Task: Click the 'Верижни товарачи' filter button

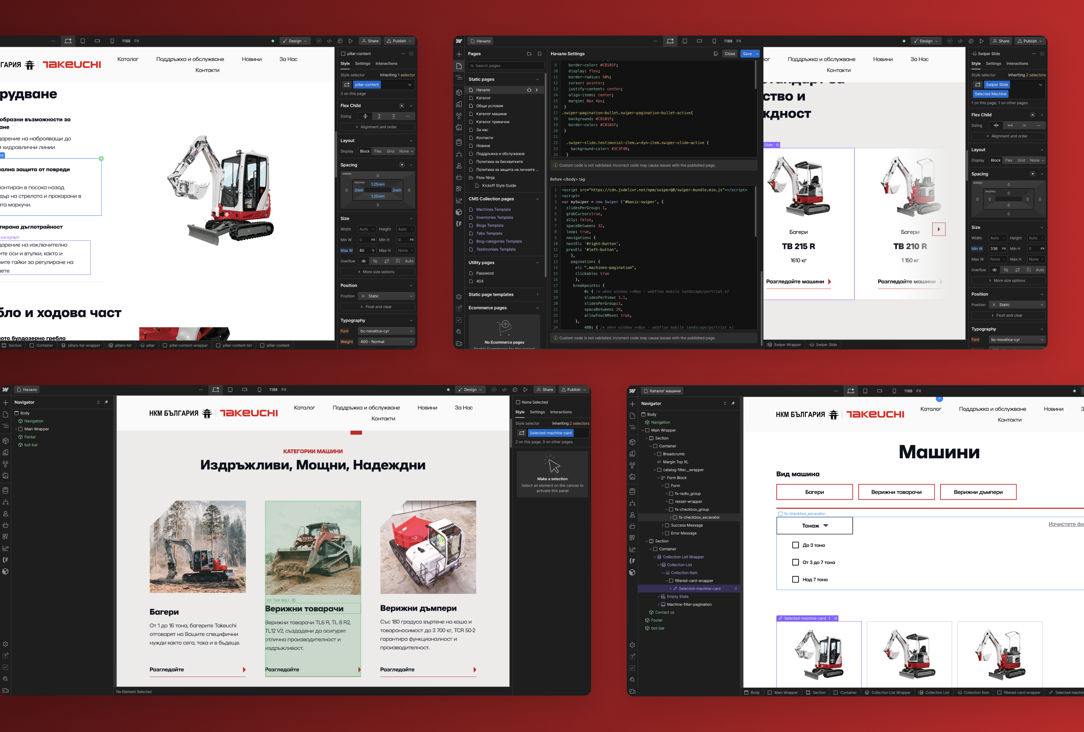Action: tap(896, 492)
